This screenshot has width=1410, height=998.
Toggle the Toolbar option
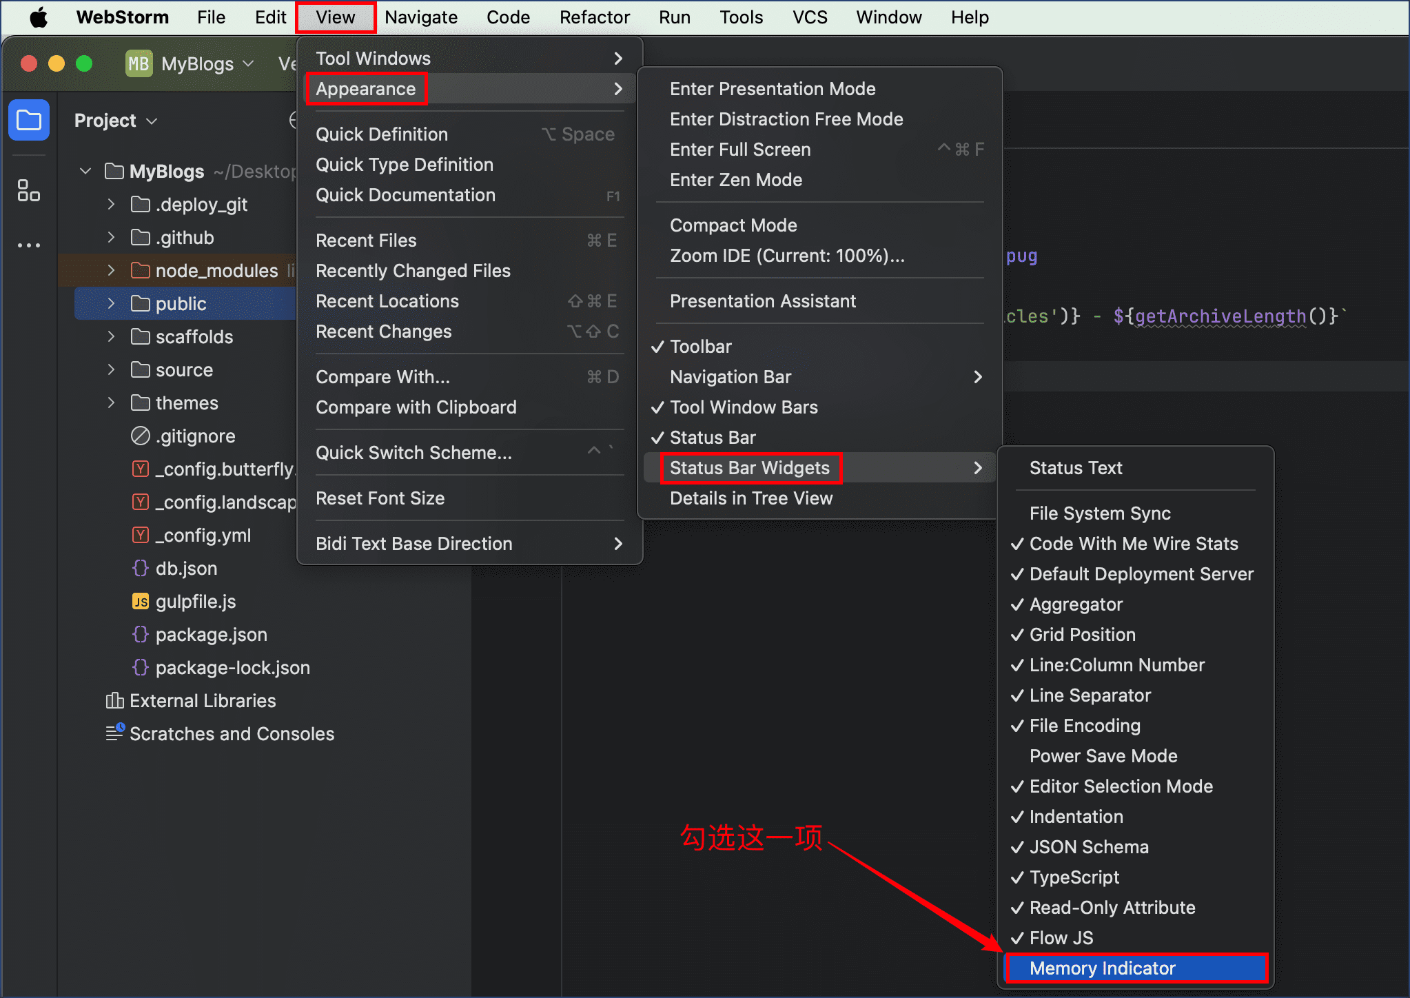pyautogui.click(x=819, y=347)
